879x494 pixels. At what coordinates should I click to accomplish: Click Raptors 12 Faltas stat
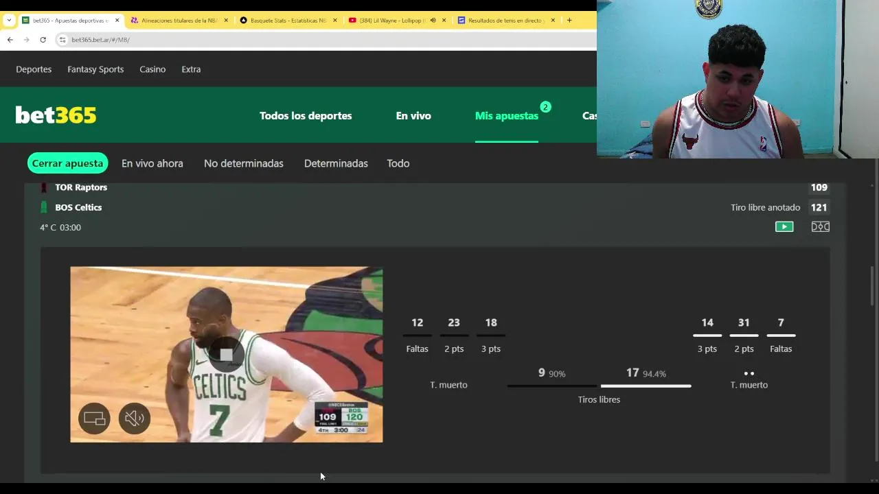(x=417, y=335)
